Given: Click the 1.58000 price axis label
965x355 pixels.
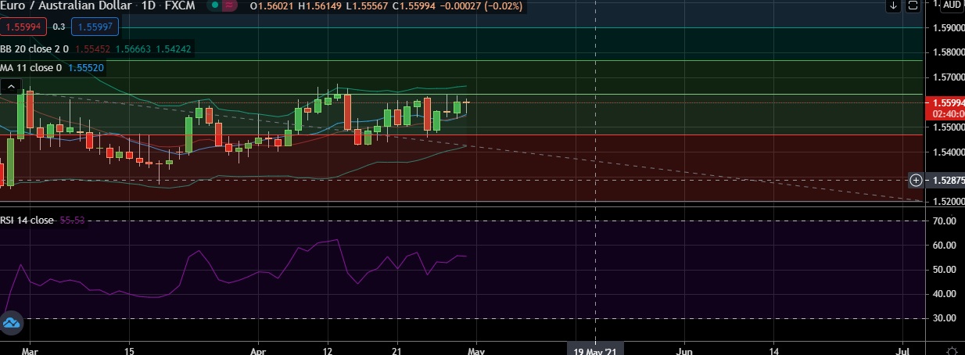Looking at the screenshot, I should [x=947, y=52].
